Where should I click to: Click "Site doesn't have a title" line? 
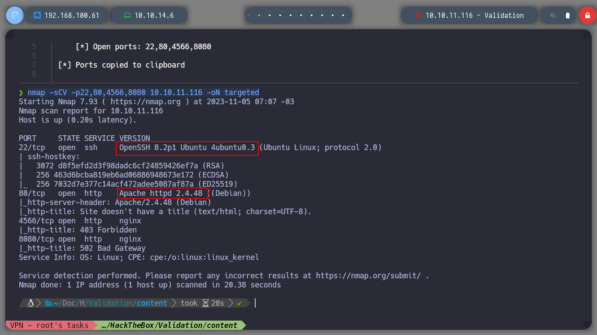(x=165, y=212)
